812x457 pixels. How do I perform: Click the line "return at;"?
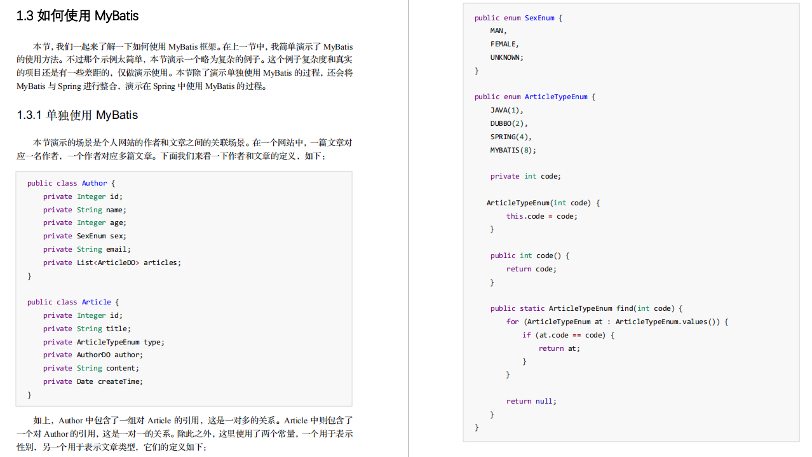[x=559, y=348]
